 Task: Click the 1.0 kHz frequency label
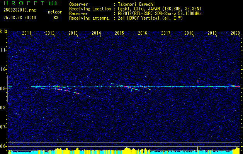(3, 69)
